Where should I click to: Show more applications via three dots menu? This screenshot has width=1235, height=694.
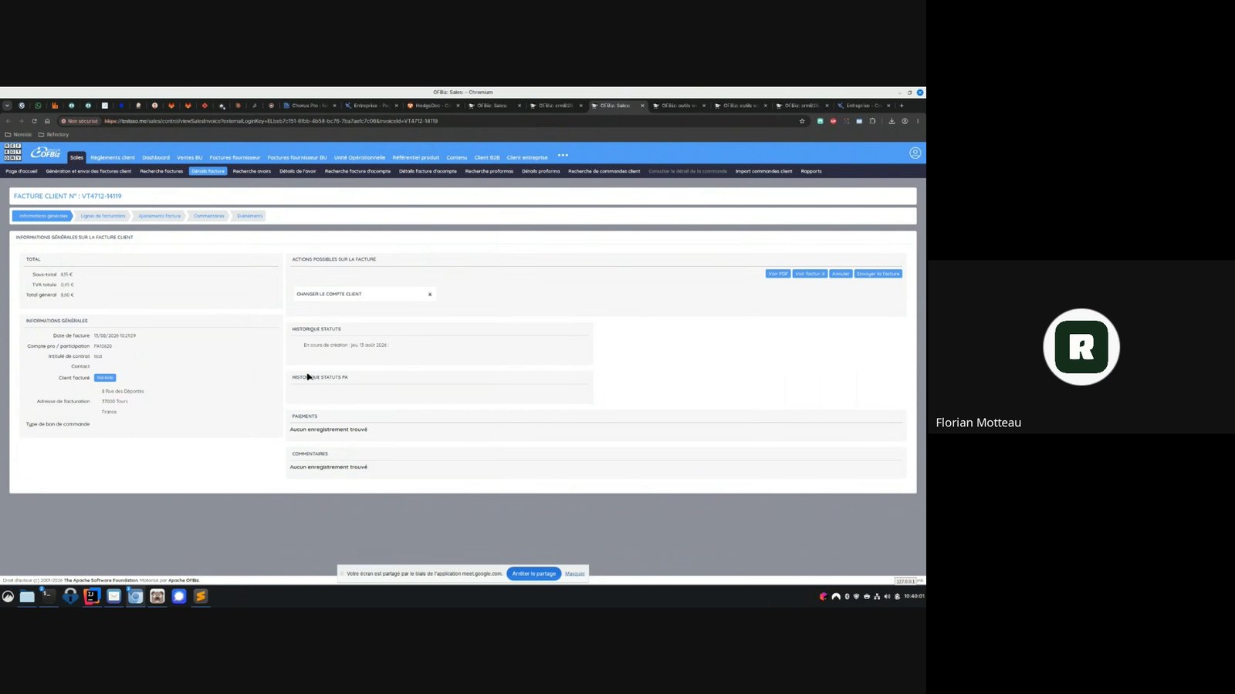click(x=563, y=156)
